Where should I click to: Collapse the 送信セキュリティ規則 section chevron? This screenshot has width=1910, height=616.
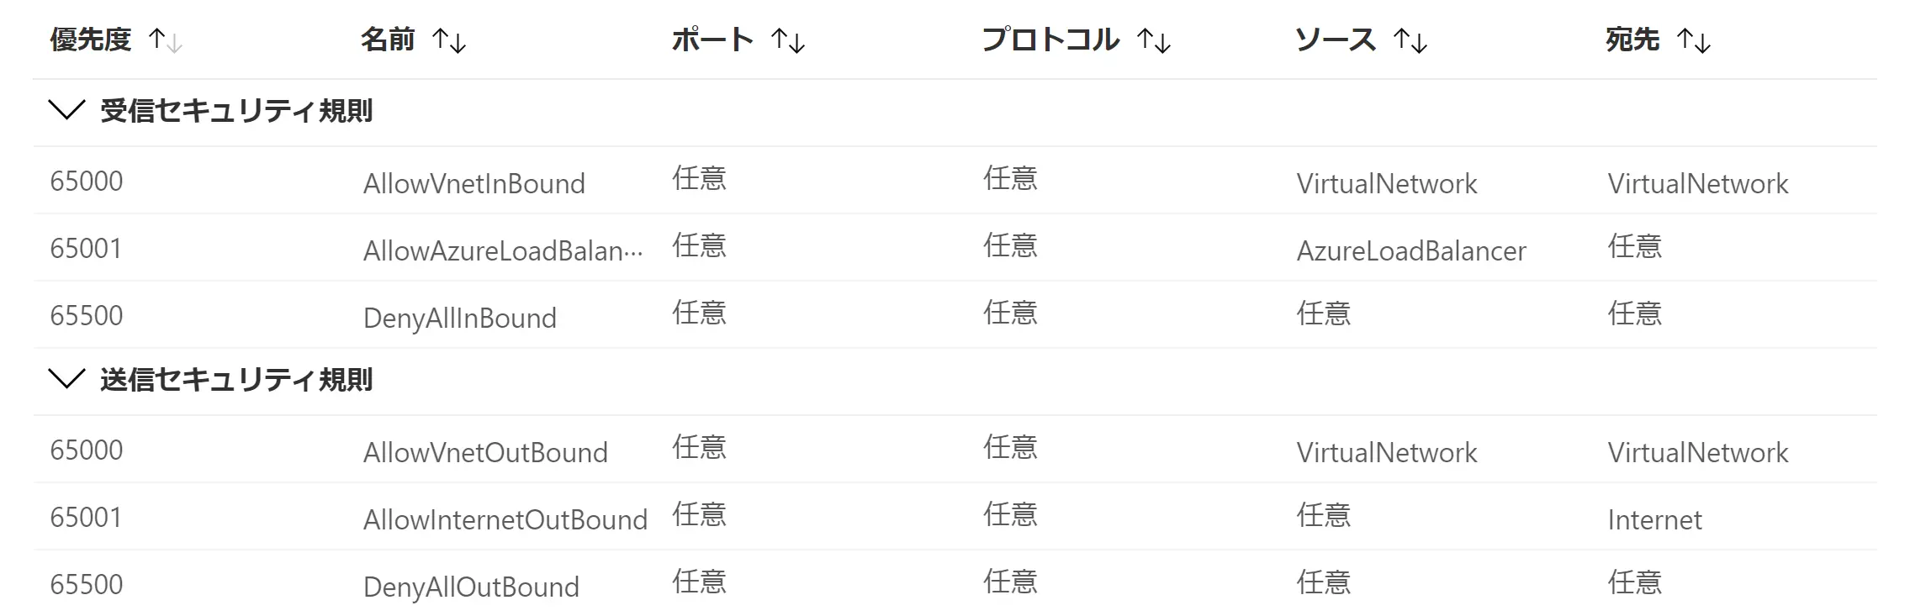67,379
